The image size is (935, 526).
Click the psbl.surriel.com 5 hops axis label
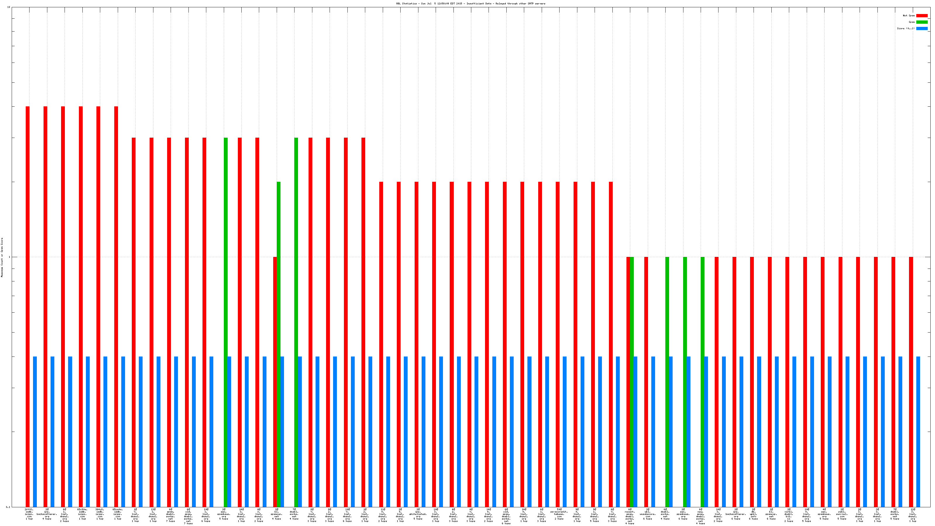(842, 514)
